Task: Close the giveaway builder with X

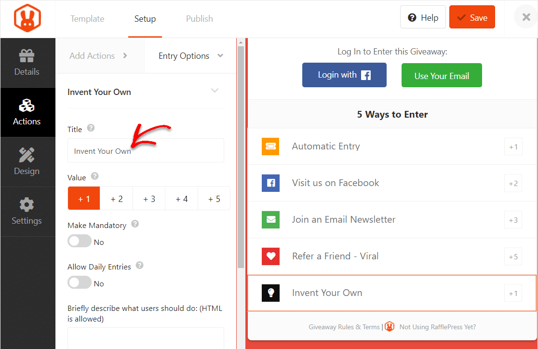Action: (x=526, y=17)
